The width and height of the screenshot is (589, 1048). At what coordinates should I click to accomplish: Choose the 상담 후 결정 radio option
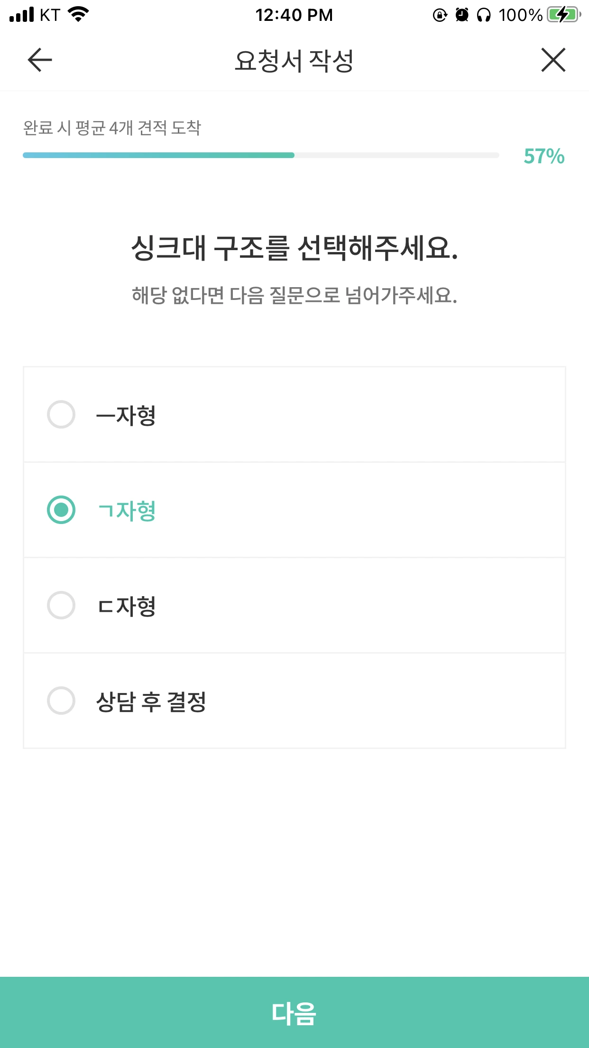pos(61,701)
